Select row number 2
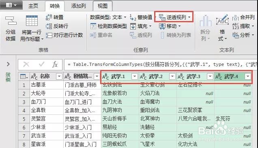The height and width of the screenshot is (148, 258). [24, 93]
